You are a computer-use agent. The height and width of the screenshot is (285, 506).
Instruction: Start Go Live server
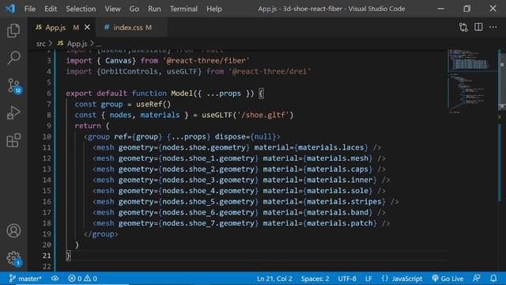[x=447, y=279]
